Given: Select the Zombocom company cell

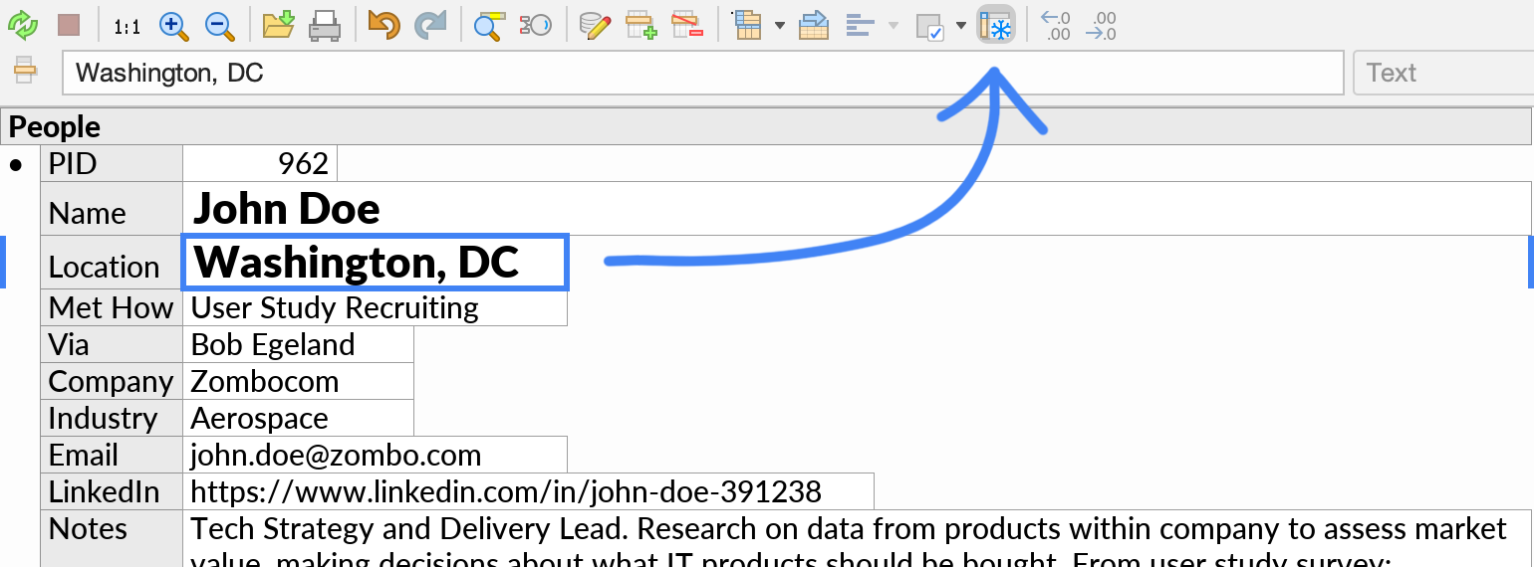Looking at the screenshot, I should click(298, 381).
